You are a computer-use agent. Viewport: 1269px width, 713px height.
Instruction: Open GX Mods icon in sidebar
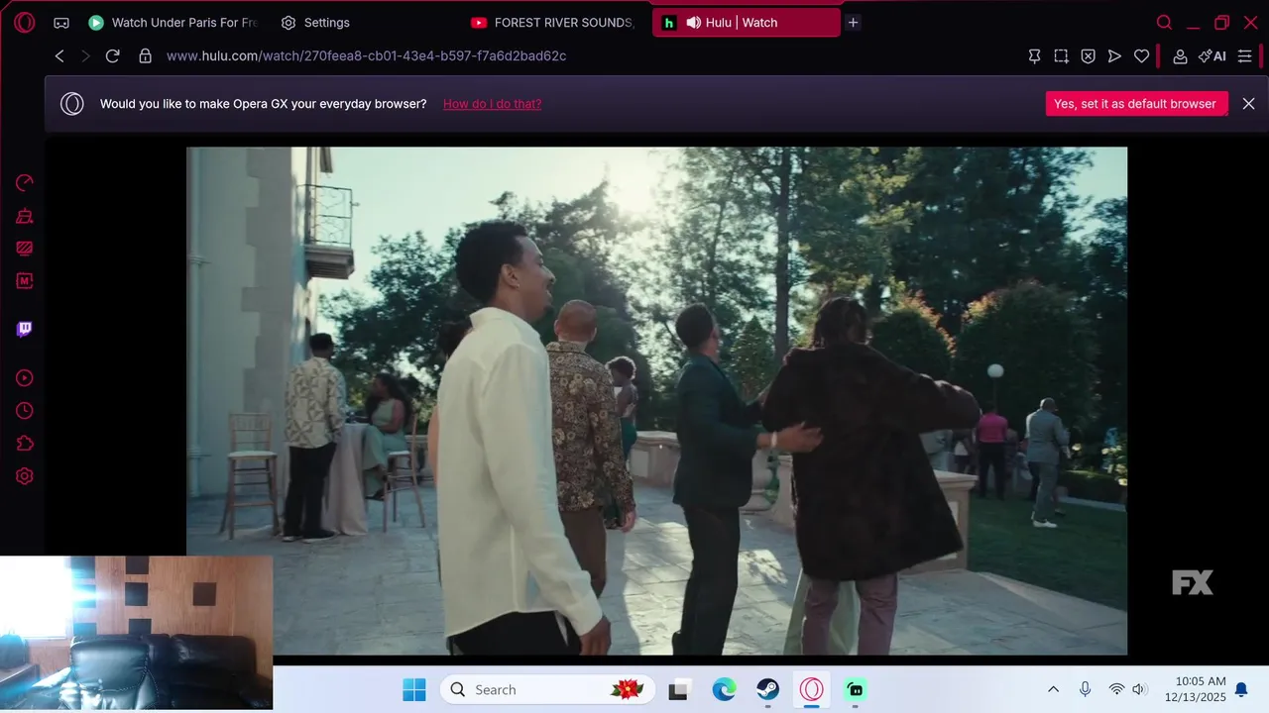click(25, 249)
